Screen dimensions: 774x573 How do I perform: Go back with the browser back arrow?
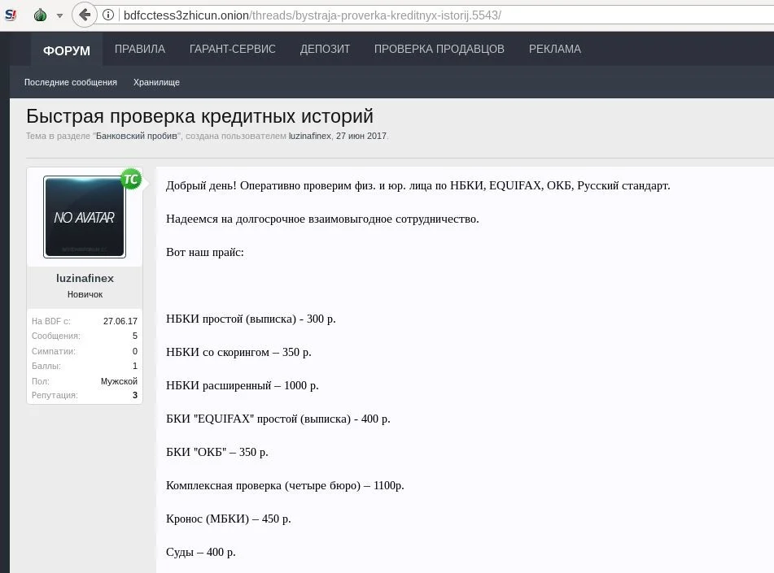click(85, 15)
